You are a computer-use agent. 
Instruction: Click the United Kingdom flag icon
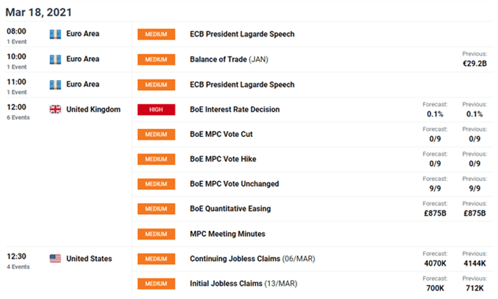pyautogui.click(x=55, y=109)
